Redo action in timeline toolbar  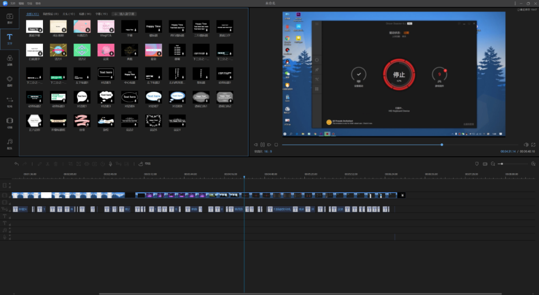25,164
